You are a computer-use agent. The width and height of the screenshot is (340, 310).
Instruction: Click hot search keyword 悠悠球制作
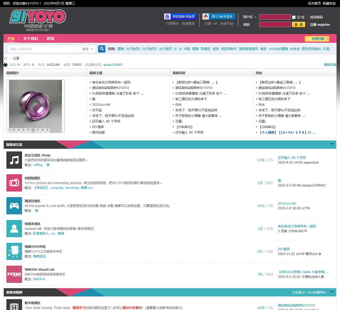(229, 49)
